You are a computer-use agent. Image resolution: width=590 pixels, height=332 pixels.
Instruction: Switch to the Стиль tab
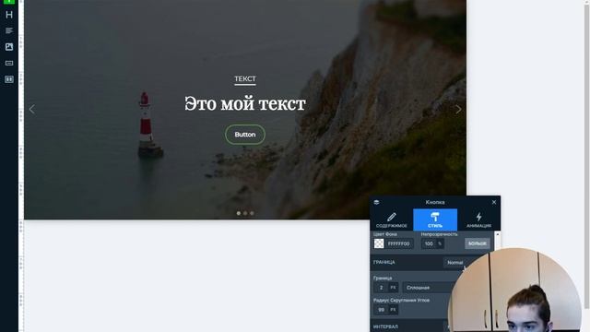tap(435, 219)
